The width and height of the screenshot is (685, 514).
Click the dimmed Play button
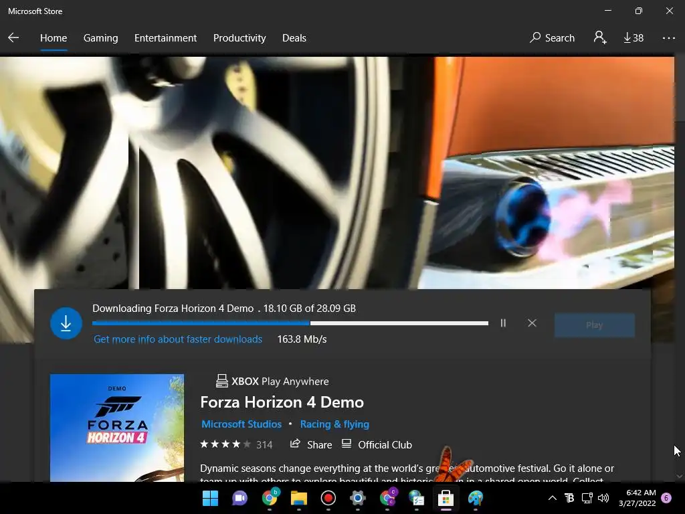click(x=595, y=325)
